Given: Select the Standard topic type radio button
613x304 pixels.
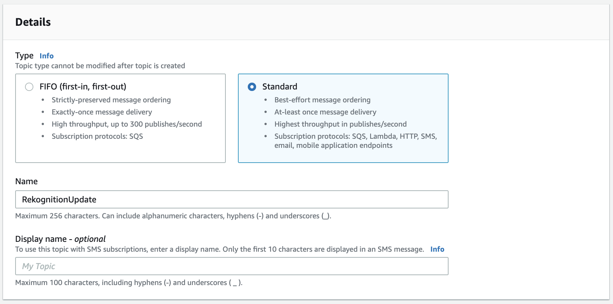Looking at the screenshot, I should 252,87.
